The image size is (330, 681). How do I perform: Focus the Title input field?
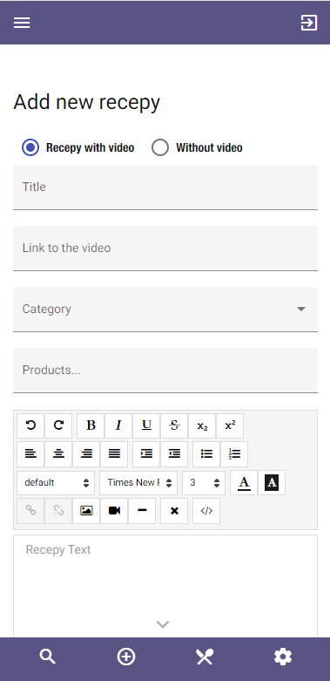tap(165, 187)
